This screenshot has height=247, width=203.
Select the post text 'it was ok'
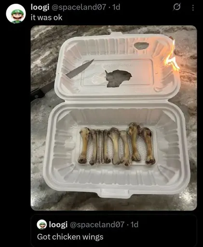[x=46, y=17]
